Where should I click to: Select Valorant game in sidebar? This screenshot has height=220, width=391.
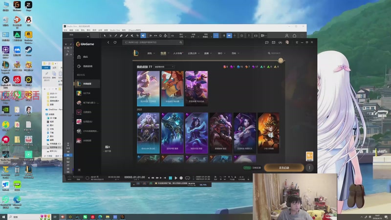(87, 112)
